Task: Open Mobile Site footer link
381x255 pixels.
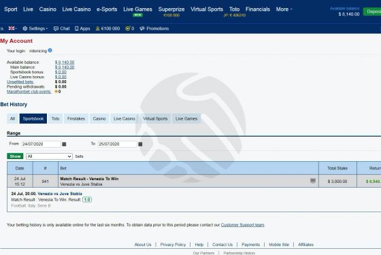Action: 279,245
